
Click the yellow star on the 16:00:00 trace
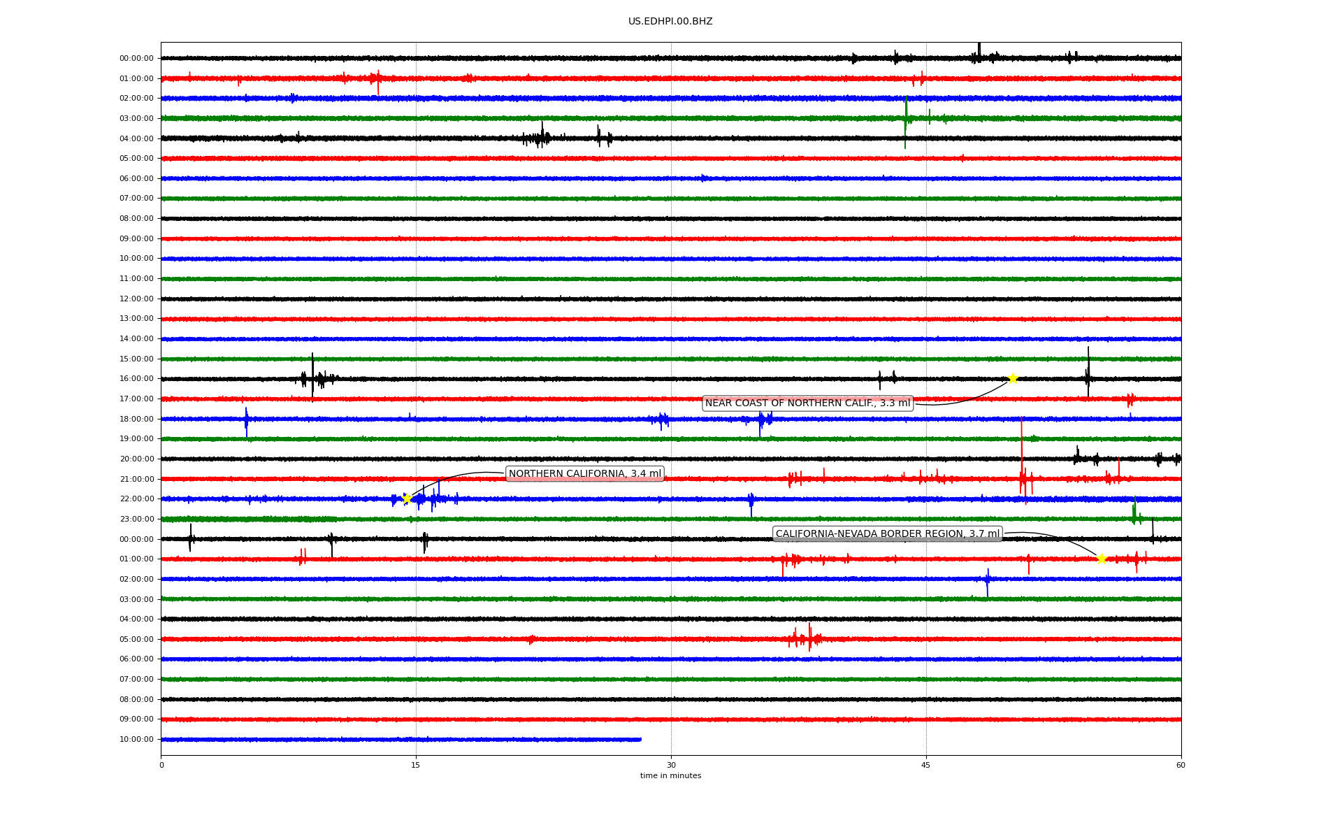[x=1013, y=379]
